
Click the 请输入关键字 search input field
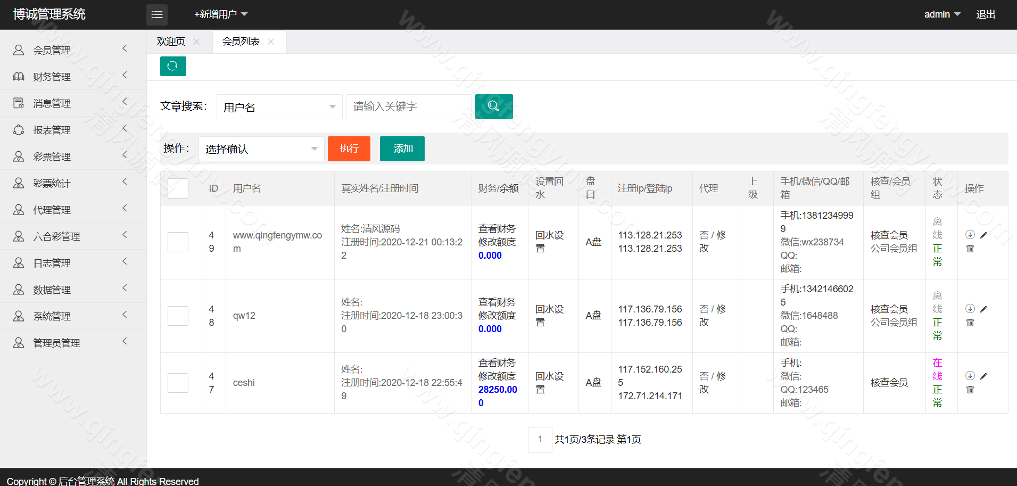409,107
